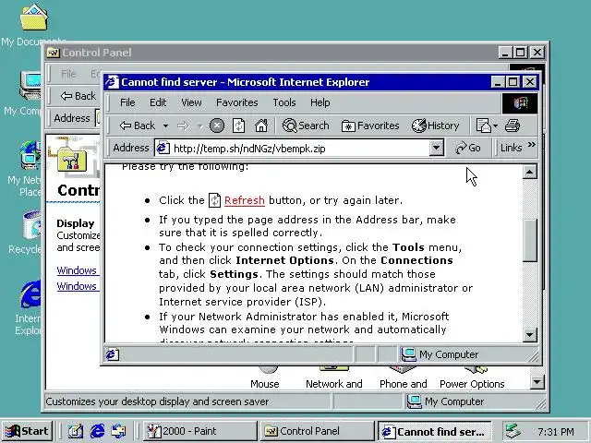Screen dimensions: 591x443
Task: Open the View menu in Internet Explorer
Action: click(x=191, y=102)
